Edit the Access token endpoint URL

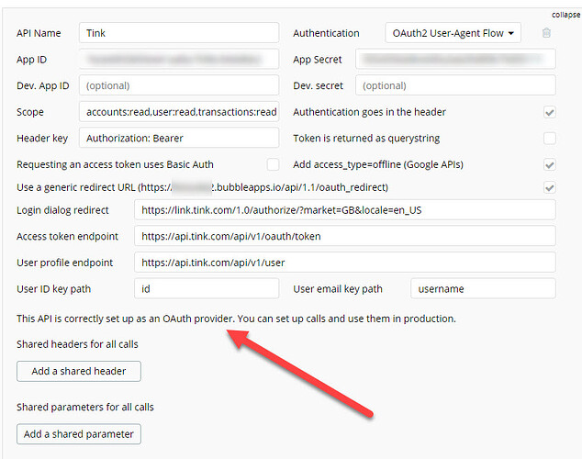tap(345, 236)
